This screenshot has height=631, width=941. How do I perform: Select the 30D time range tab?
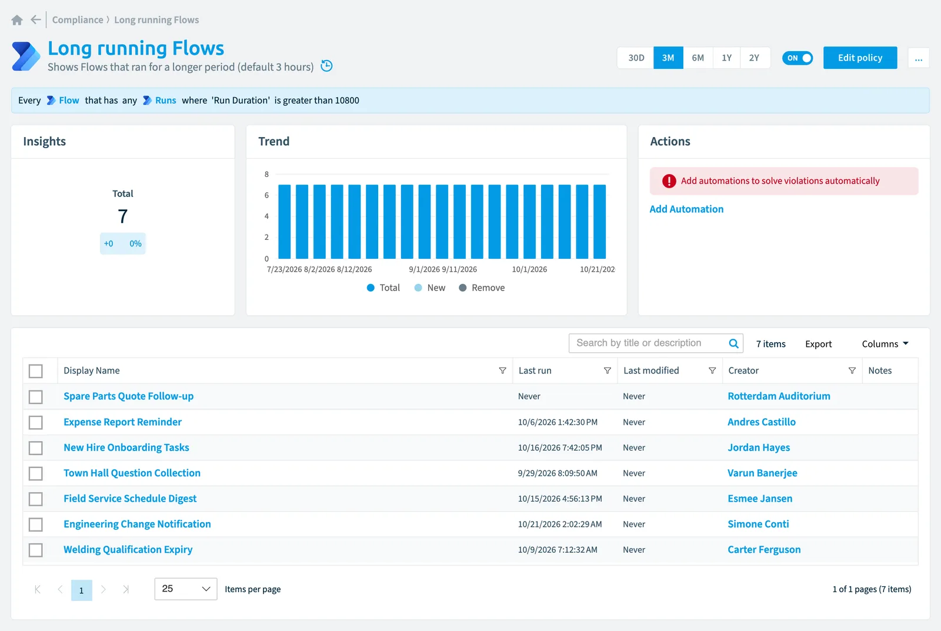pos(636,58)
